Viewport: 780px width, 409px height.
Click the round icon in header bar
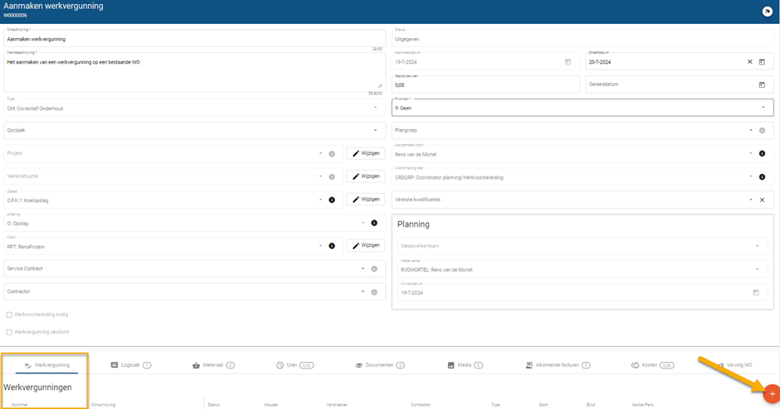768,12
